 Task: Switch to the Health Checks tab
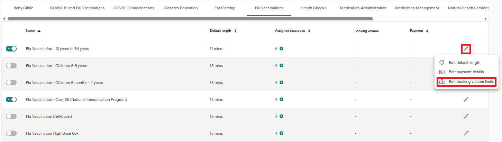pos(313,8)
